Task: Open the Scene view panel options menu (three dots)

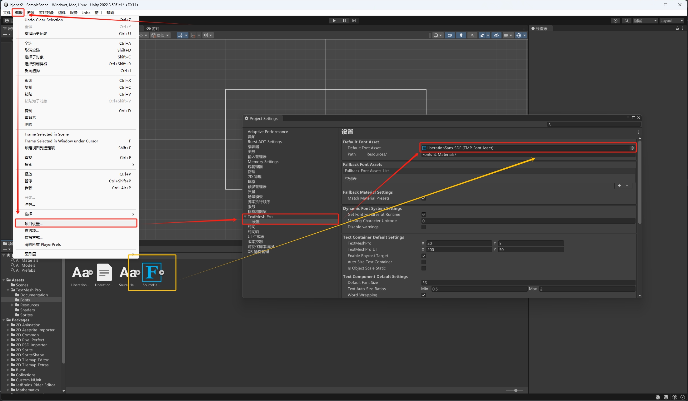Action: coord(524,28)
